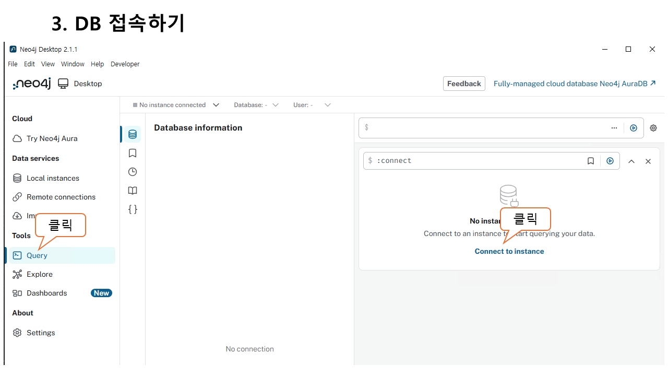Image resolution: width=668 pixels, height=376 pixels.
Task: Click into the top Cypher query input
Action: pos(485,128)
